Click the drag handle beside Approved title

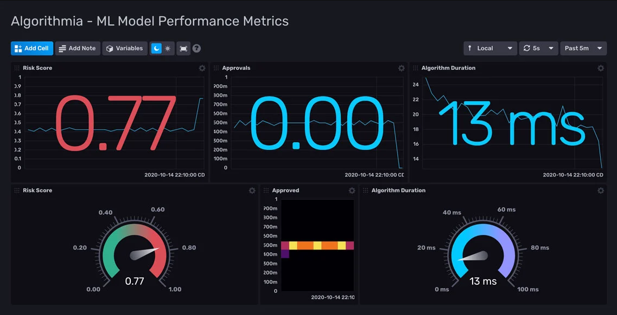(x=266, y=191)
